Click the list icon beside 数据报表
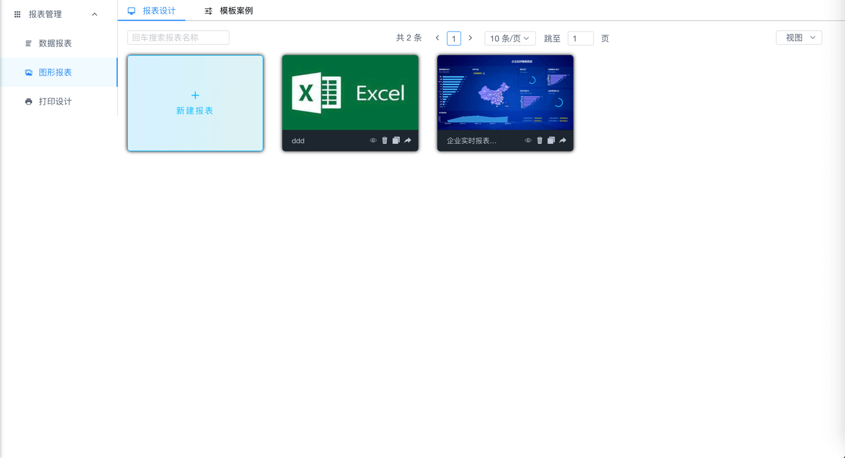This screenshot has height=458, width=845. pos(29,43)
